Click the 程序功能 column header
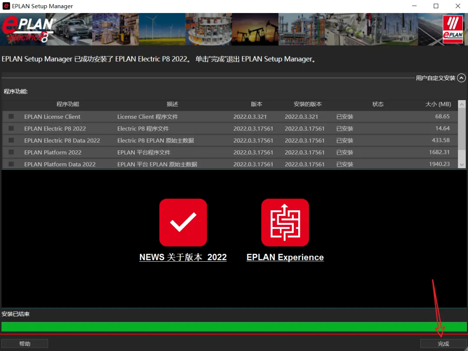Viewport: 468px width, 351px height. tap(68, 104)
